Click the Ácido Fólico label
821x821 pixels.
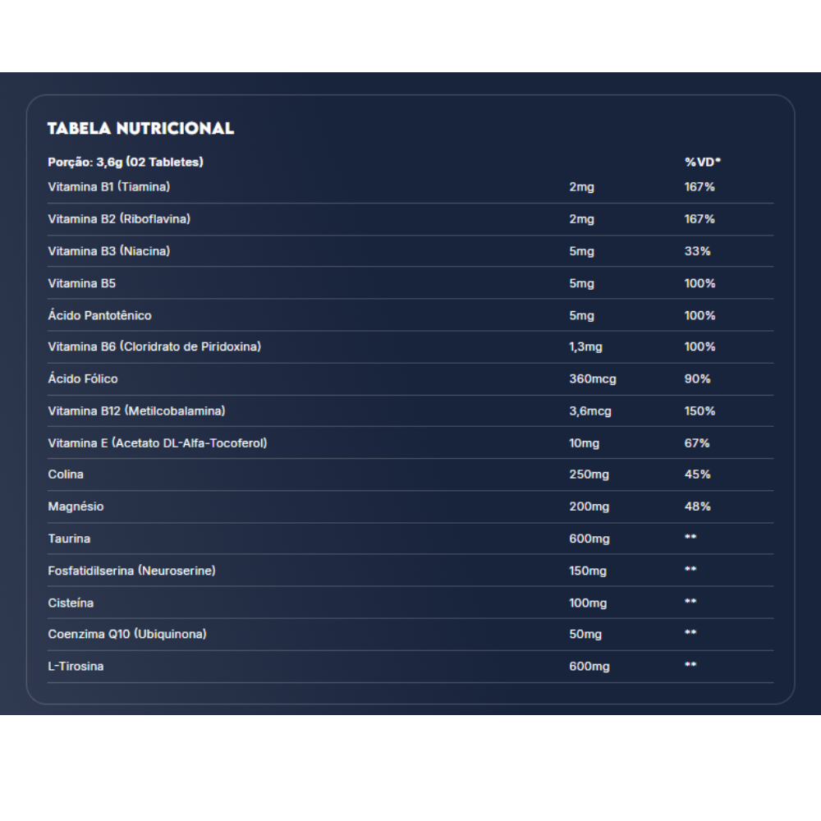tap(83, 378)
